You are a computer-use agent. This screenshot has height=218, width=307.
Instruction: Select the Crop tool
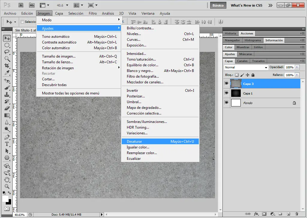point(7,65)
